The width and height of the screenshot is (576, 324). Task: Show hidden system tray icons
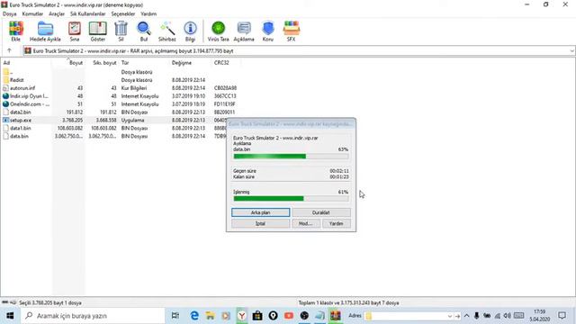click(466, 316)
